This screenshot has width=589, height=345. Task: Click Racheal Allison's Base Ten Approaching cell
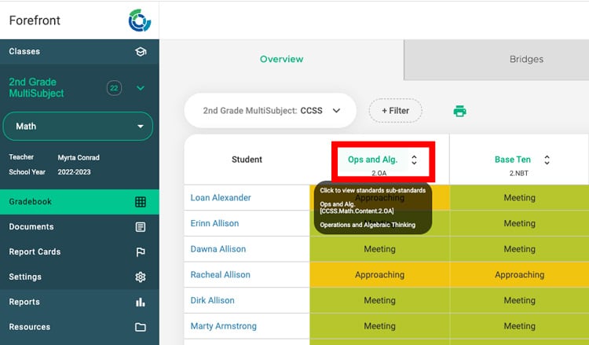[519, 275]
